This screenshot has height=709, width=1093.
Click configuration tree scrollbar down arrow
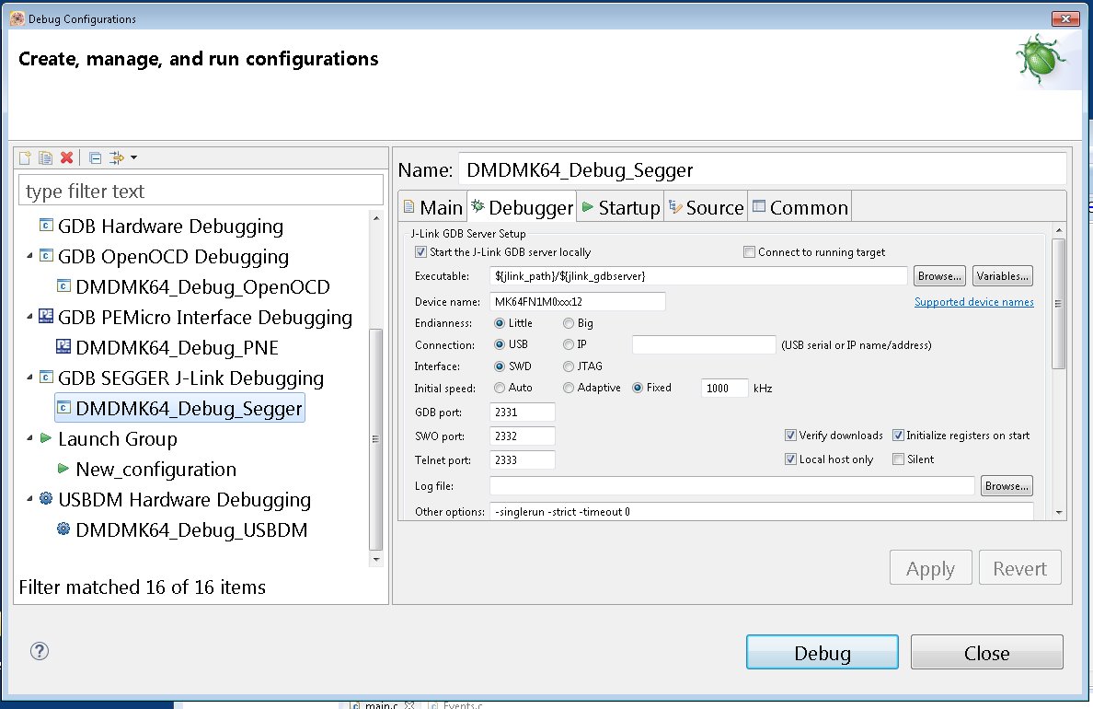376,560
